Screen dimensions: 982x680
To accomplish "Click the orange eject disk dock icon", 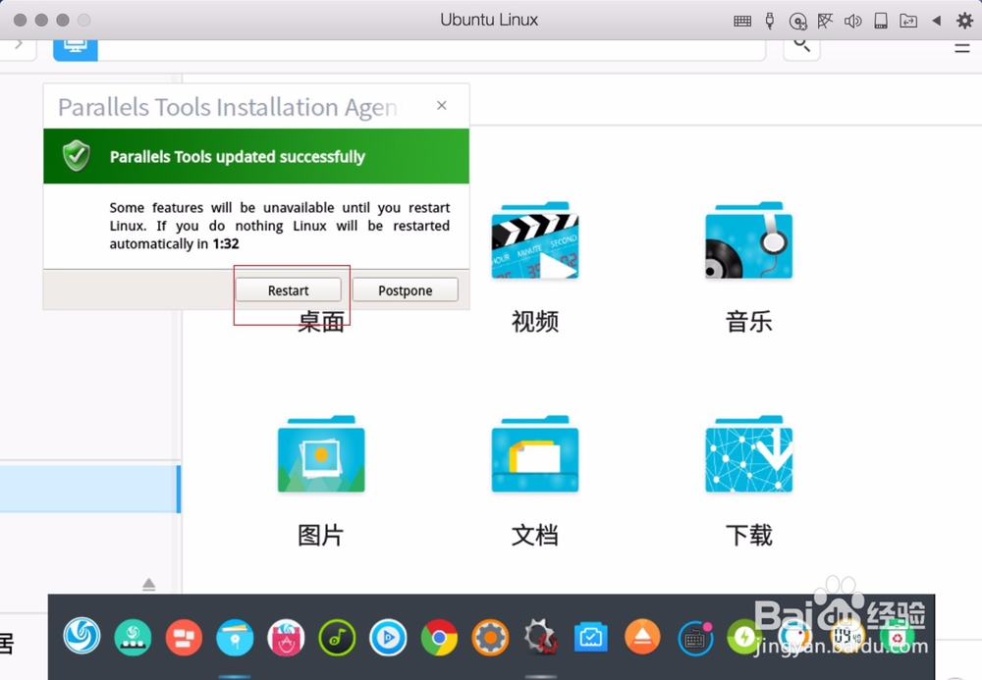I will point(642,638).
